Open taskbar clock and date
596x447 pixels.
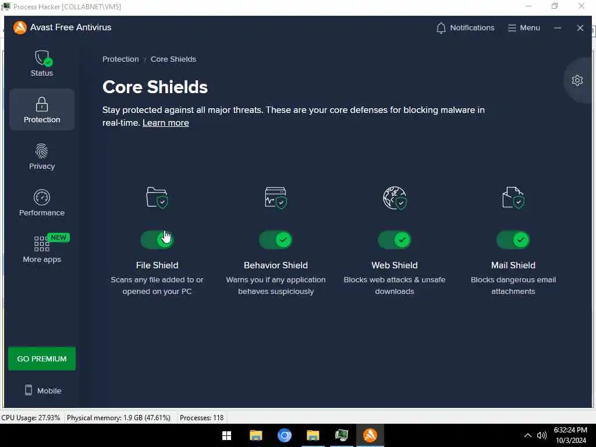570,435
